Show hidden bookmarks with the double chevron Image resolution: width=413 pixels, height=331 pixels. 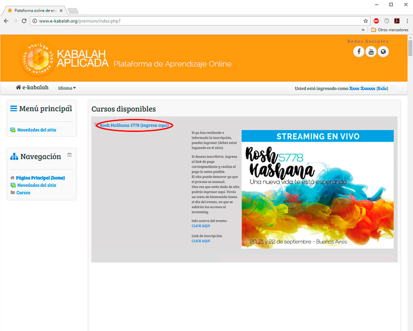pyautogui.click(x=363, y=30)
